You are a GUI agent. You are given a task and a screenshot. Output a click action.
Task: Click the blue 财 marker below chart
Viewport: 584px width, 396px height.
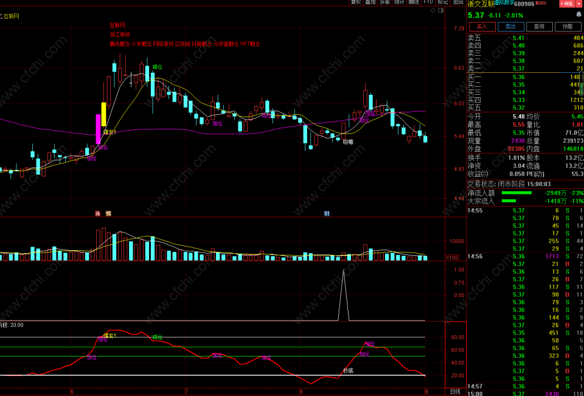click(327, 213)
